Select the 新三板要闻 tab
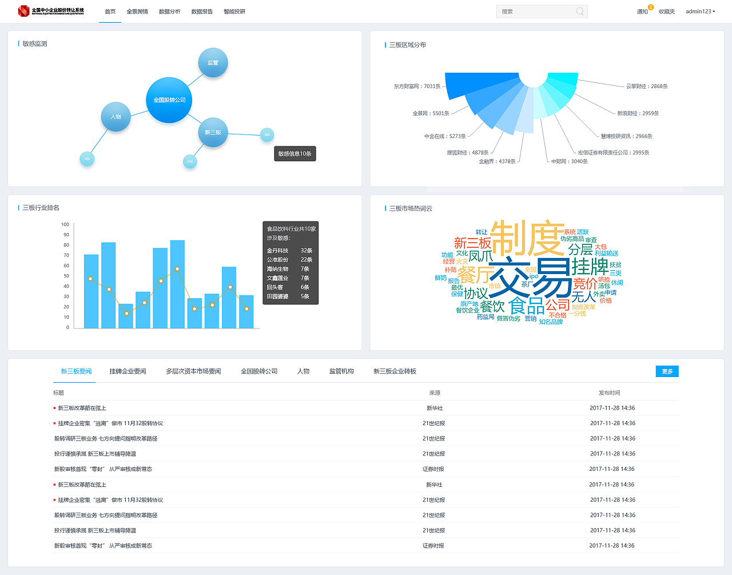 click(x=76, y=371)
